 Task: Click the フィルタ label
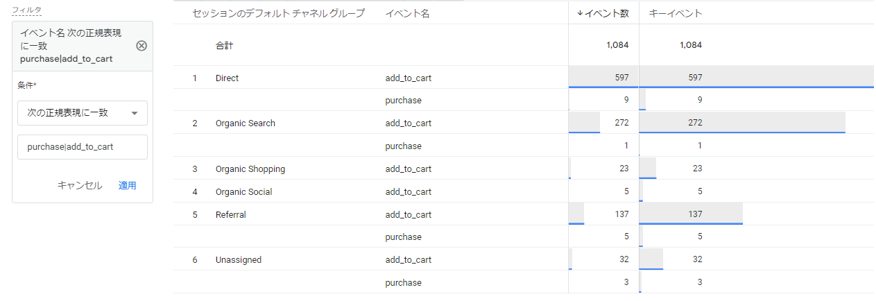coord(27,10)
